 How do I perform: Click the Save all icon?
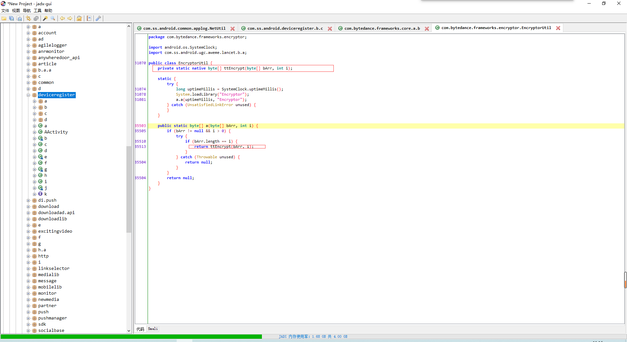[11, 19]
